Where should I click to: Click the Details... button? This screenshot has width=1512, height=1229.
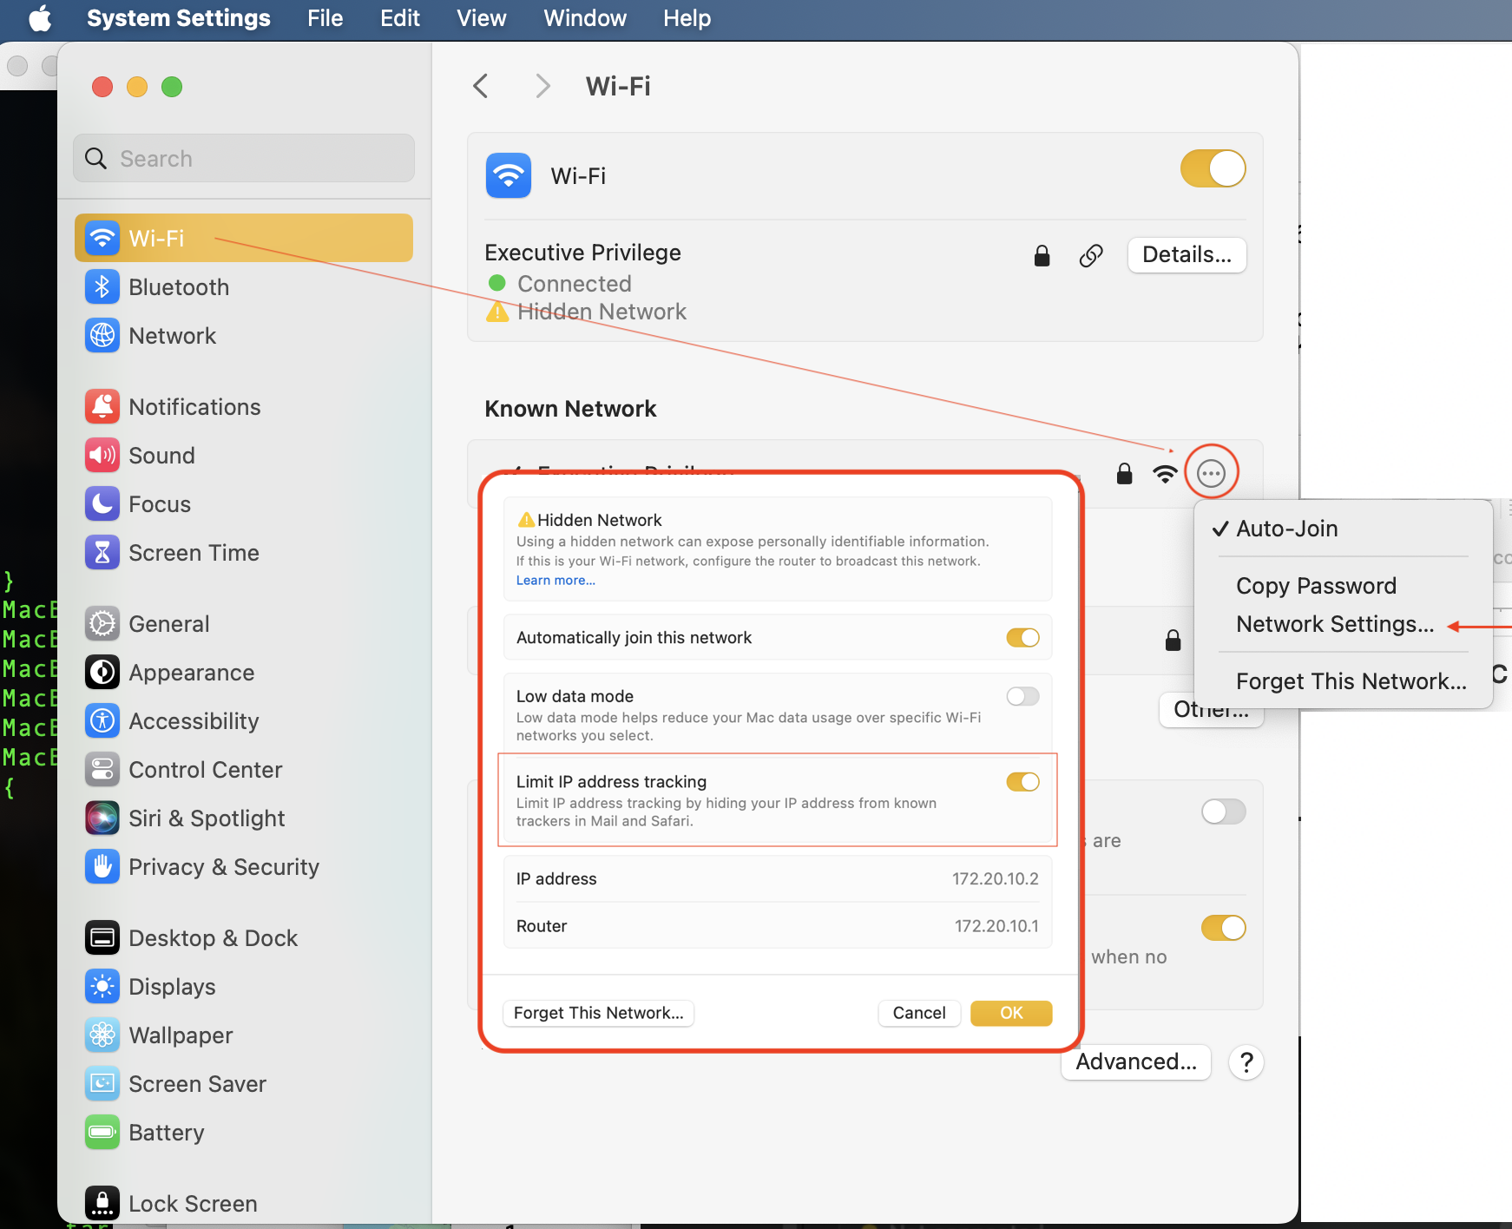[1187, 254]
